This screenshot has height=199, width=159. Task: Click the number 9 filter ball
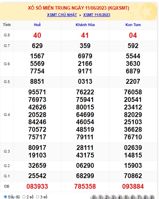click(151, 197)
